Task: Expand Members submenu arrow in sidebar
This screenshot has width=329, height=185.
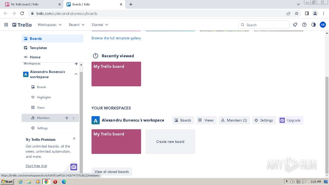Action: coord(74,118)
